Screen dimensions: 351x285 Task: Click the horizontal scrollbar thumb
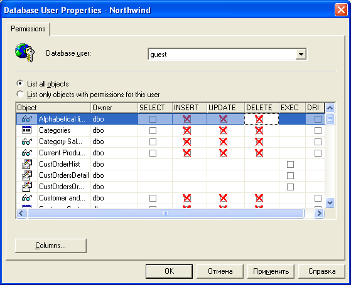coord(166,214)
